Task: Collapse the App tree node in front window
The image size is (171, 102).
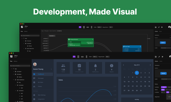Action: click(11, 69)
